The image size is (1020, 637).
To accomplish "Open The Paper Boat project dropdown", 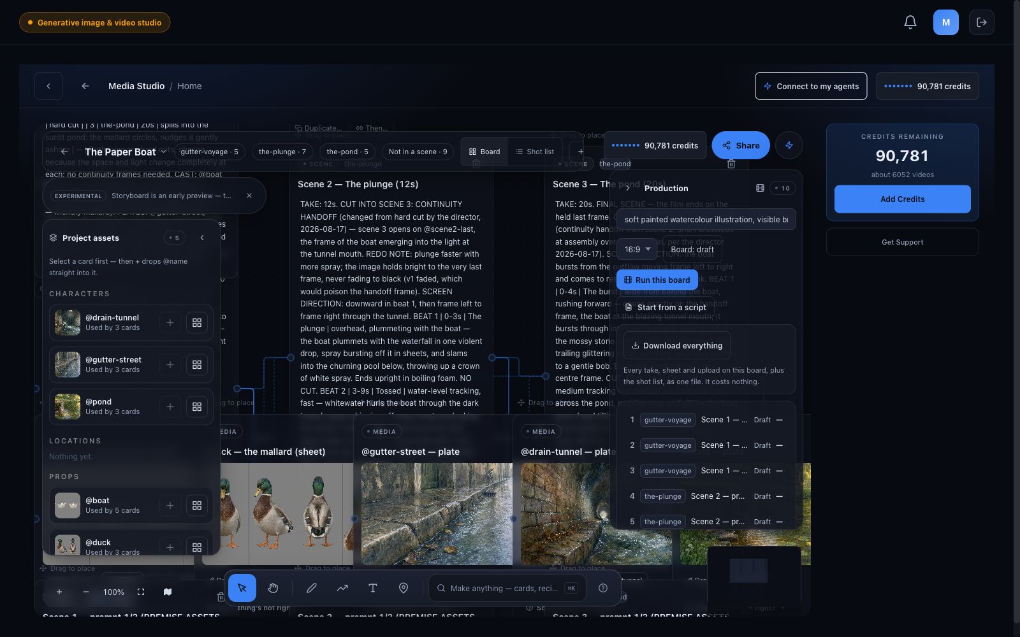I will [164, 152].
